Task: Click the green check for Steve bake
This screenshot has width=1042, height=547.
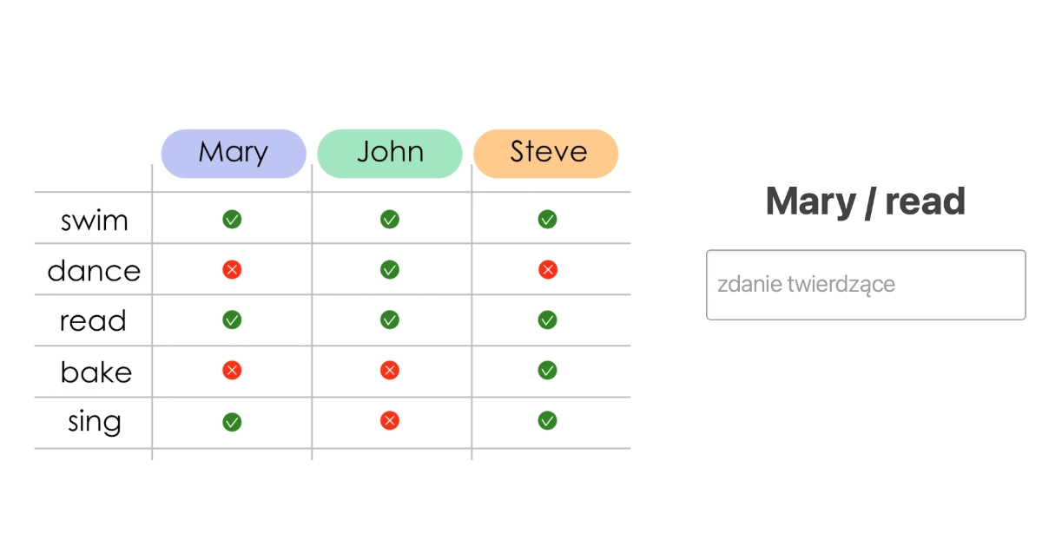Action: (x=547, y=371)
